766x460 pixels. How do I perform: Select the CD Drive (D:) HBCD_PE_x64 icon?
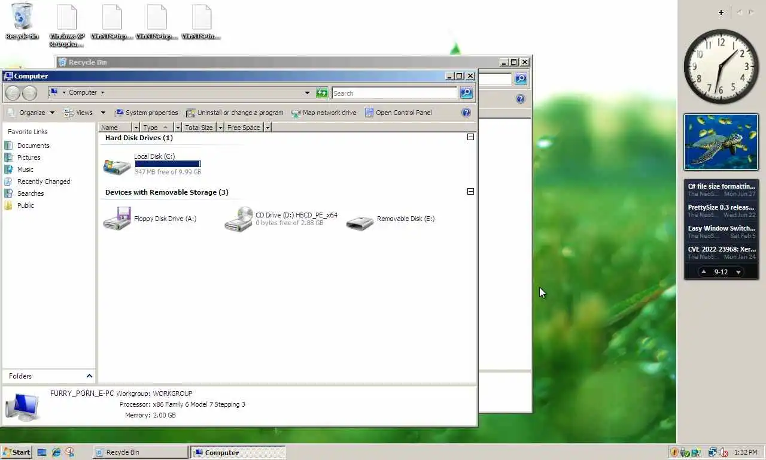[x=238, y=219]
